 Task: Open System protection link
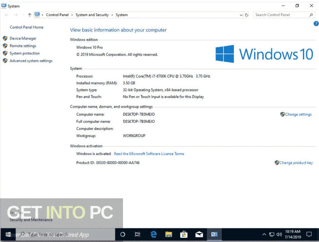(25, 53)
